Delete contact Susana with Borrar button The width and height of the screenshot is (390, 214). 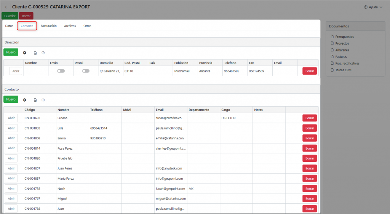click(x=309, y=118)
